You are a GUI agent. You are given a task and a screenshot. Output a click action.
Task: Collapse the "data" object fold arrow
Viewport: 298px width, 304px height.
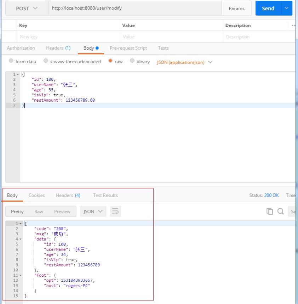tap(21, 239)
